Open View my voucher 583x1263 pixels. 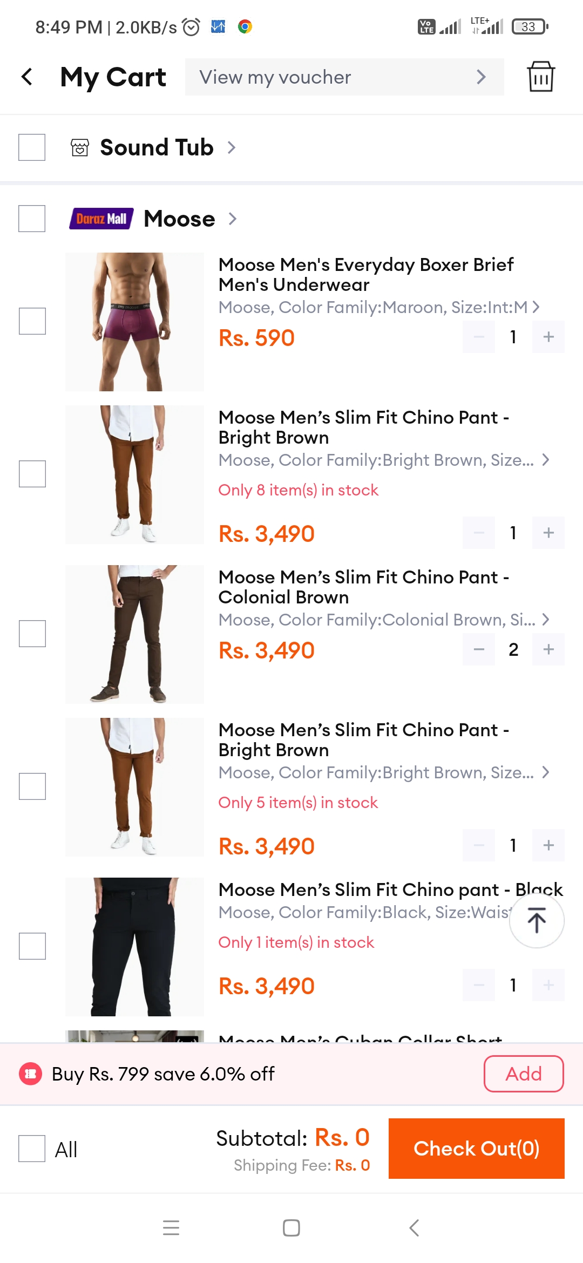344,77
